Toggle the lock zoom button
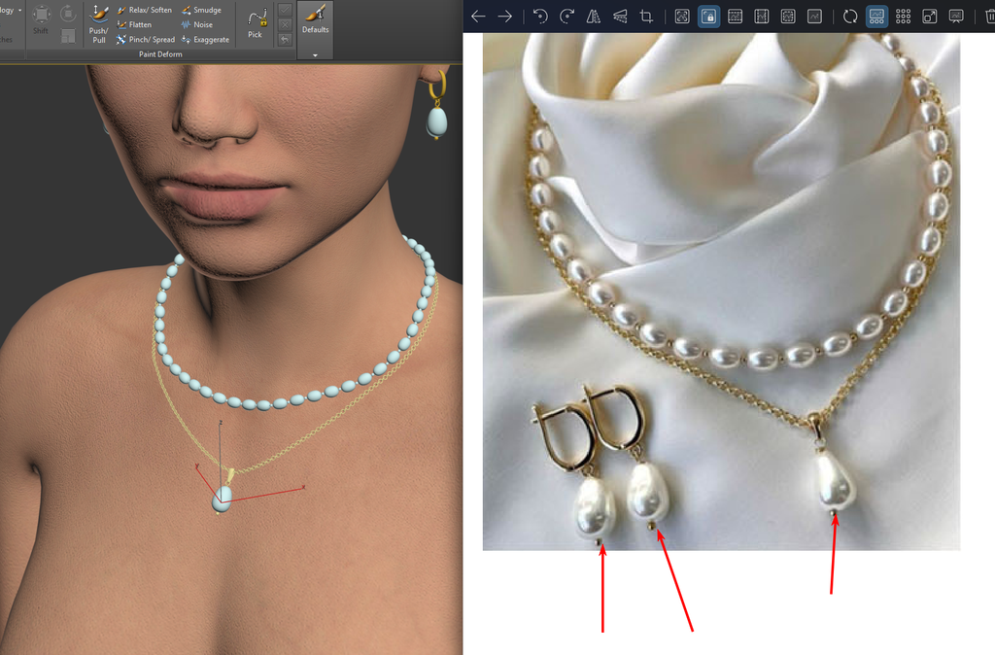The image size is (995, 655). pyautogui.click(x=708, y=16)
